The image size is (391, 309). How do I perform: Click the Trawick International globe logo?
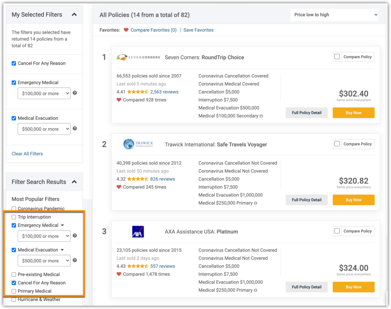[x=138, y=144]
